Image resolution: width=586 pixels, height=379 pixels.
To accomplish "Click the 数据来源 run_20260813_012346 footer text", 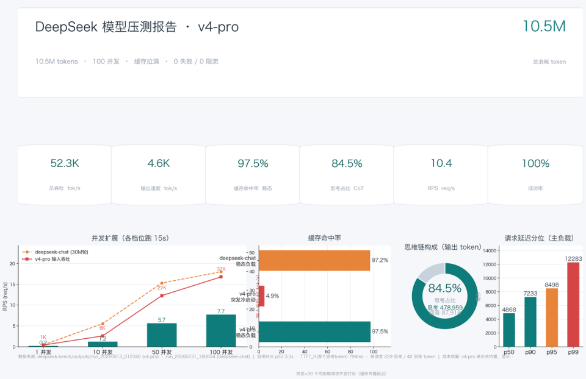I will [x=89, y=356].
